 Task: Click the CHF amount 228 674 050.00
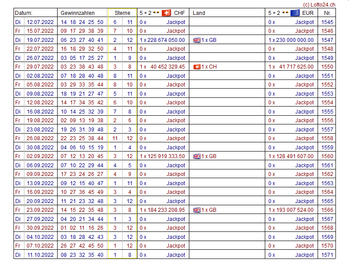click(x=165, y=40)
